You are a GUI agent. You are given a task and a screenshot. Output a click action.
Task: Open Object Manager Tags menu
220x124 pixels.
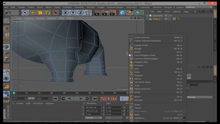(186, 12)
